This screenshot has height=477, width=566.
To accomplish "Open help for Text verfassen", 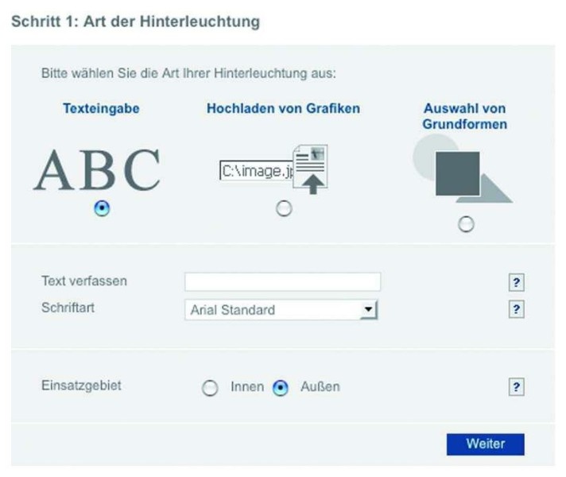I will [516, 282].
